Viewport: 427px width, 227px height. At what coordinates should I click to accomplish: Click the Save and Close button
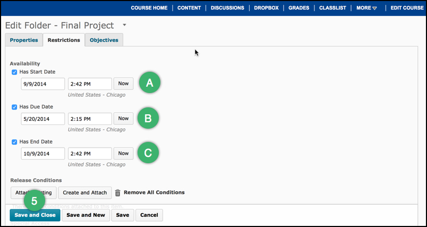coord(35,215)
